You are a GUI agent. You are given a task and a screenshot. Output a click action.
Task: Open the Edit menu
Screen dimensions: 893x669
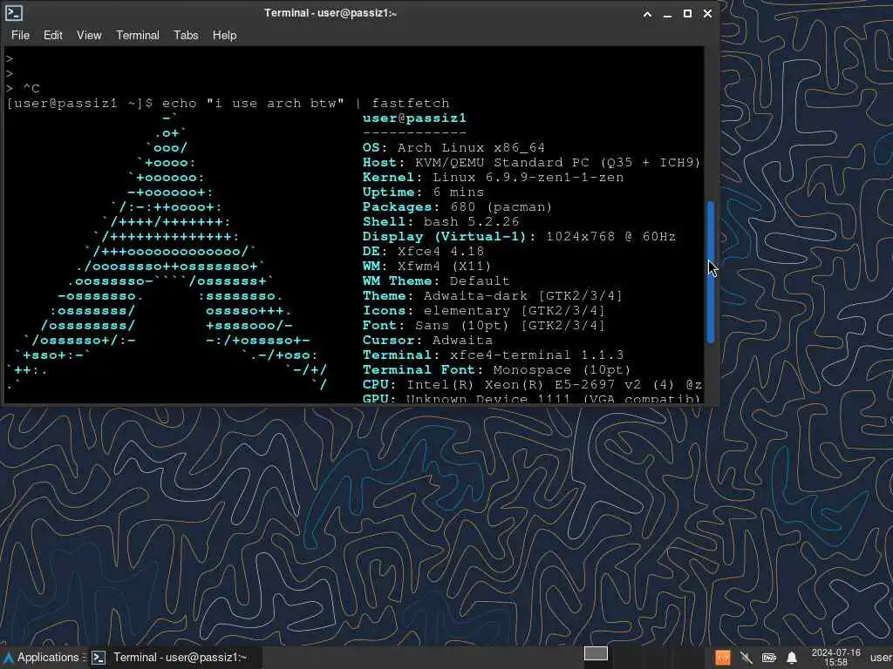[x=53, y=35]
